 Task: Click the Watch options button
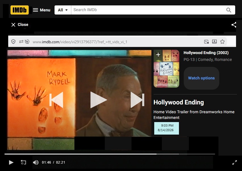(x=201, y=78)
